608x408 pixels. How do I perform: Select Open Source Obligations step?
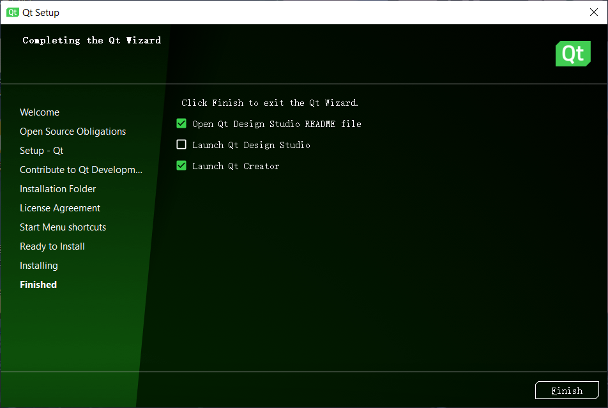(x=73, y=132)
